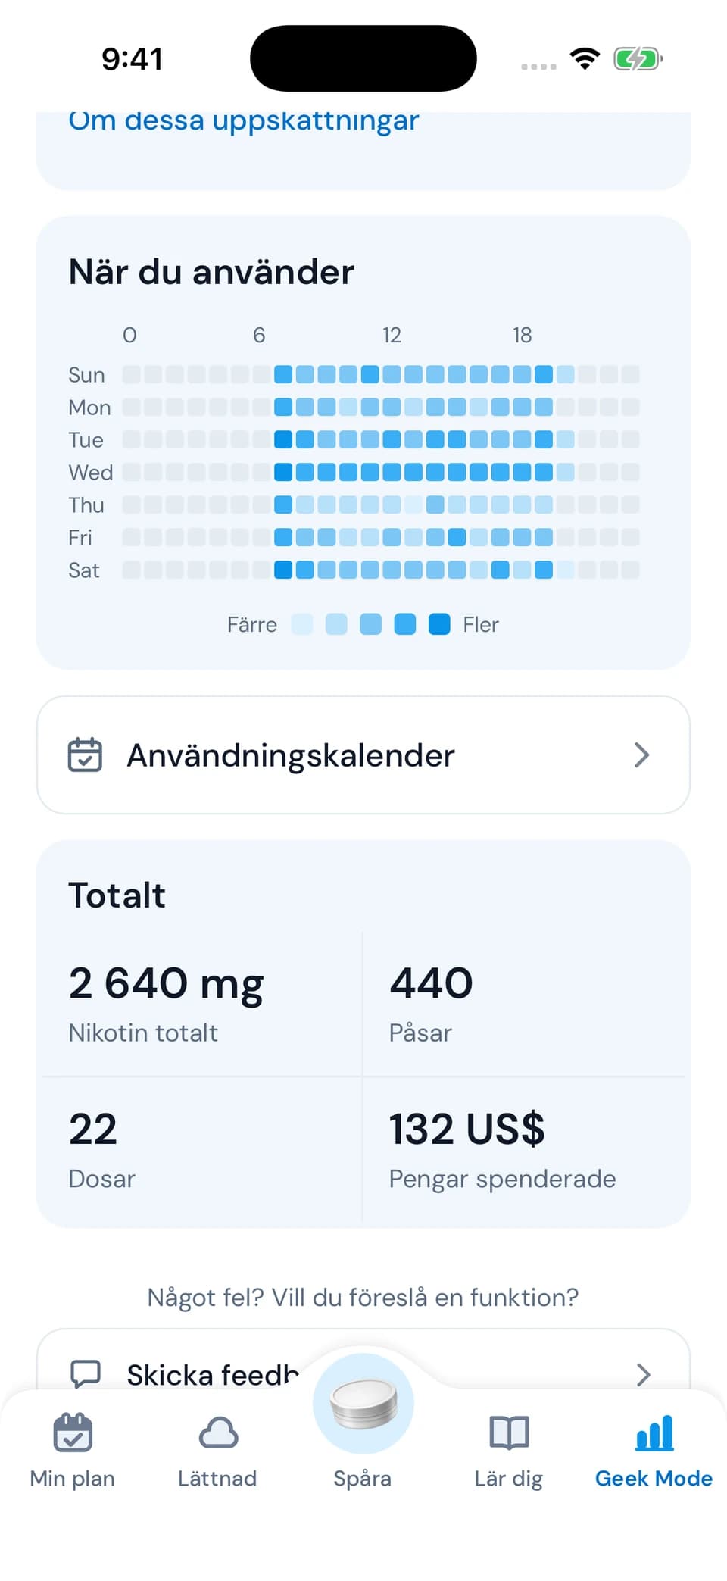
Task: Switch to the Lättnad tab label
Action: [217, 1478]
